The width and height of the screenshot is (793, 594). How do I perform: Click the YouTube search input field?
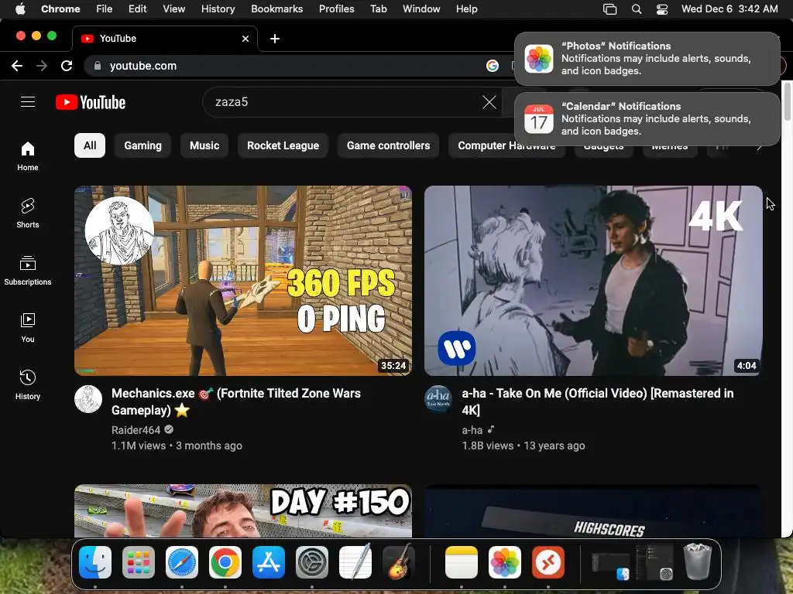click(x=344, y=102)
